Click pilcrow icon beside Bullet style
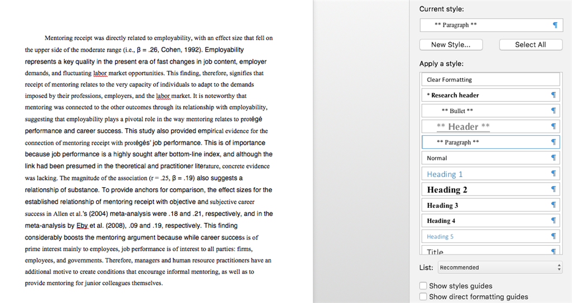Image resolution: width=572 pixels, height=303 pixels. point(554,111)
